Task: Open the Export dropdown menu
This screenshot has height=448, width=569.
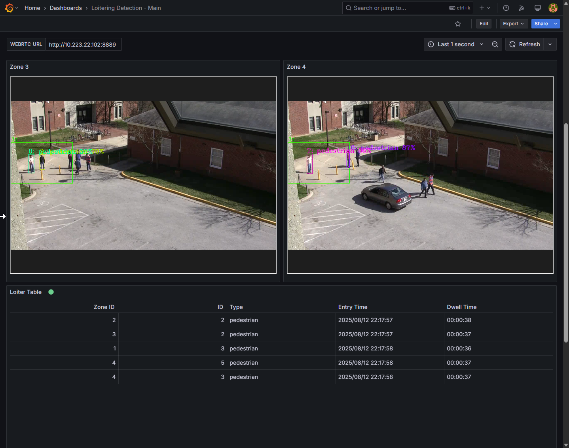Action: pyautogui.click(x=513, y=24)
